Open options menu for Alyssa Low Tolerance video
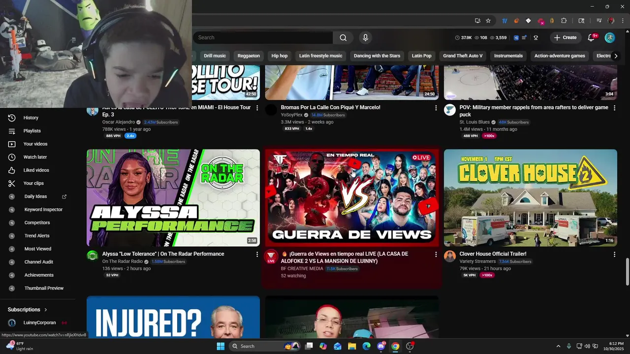The image size is (630, 354). click(x=257, y=254)
